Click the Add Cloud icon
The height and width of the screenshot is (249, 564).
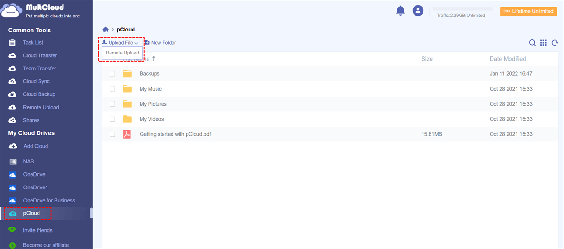(x=13, y=146)
